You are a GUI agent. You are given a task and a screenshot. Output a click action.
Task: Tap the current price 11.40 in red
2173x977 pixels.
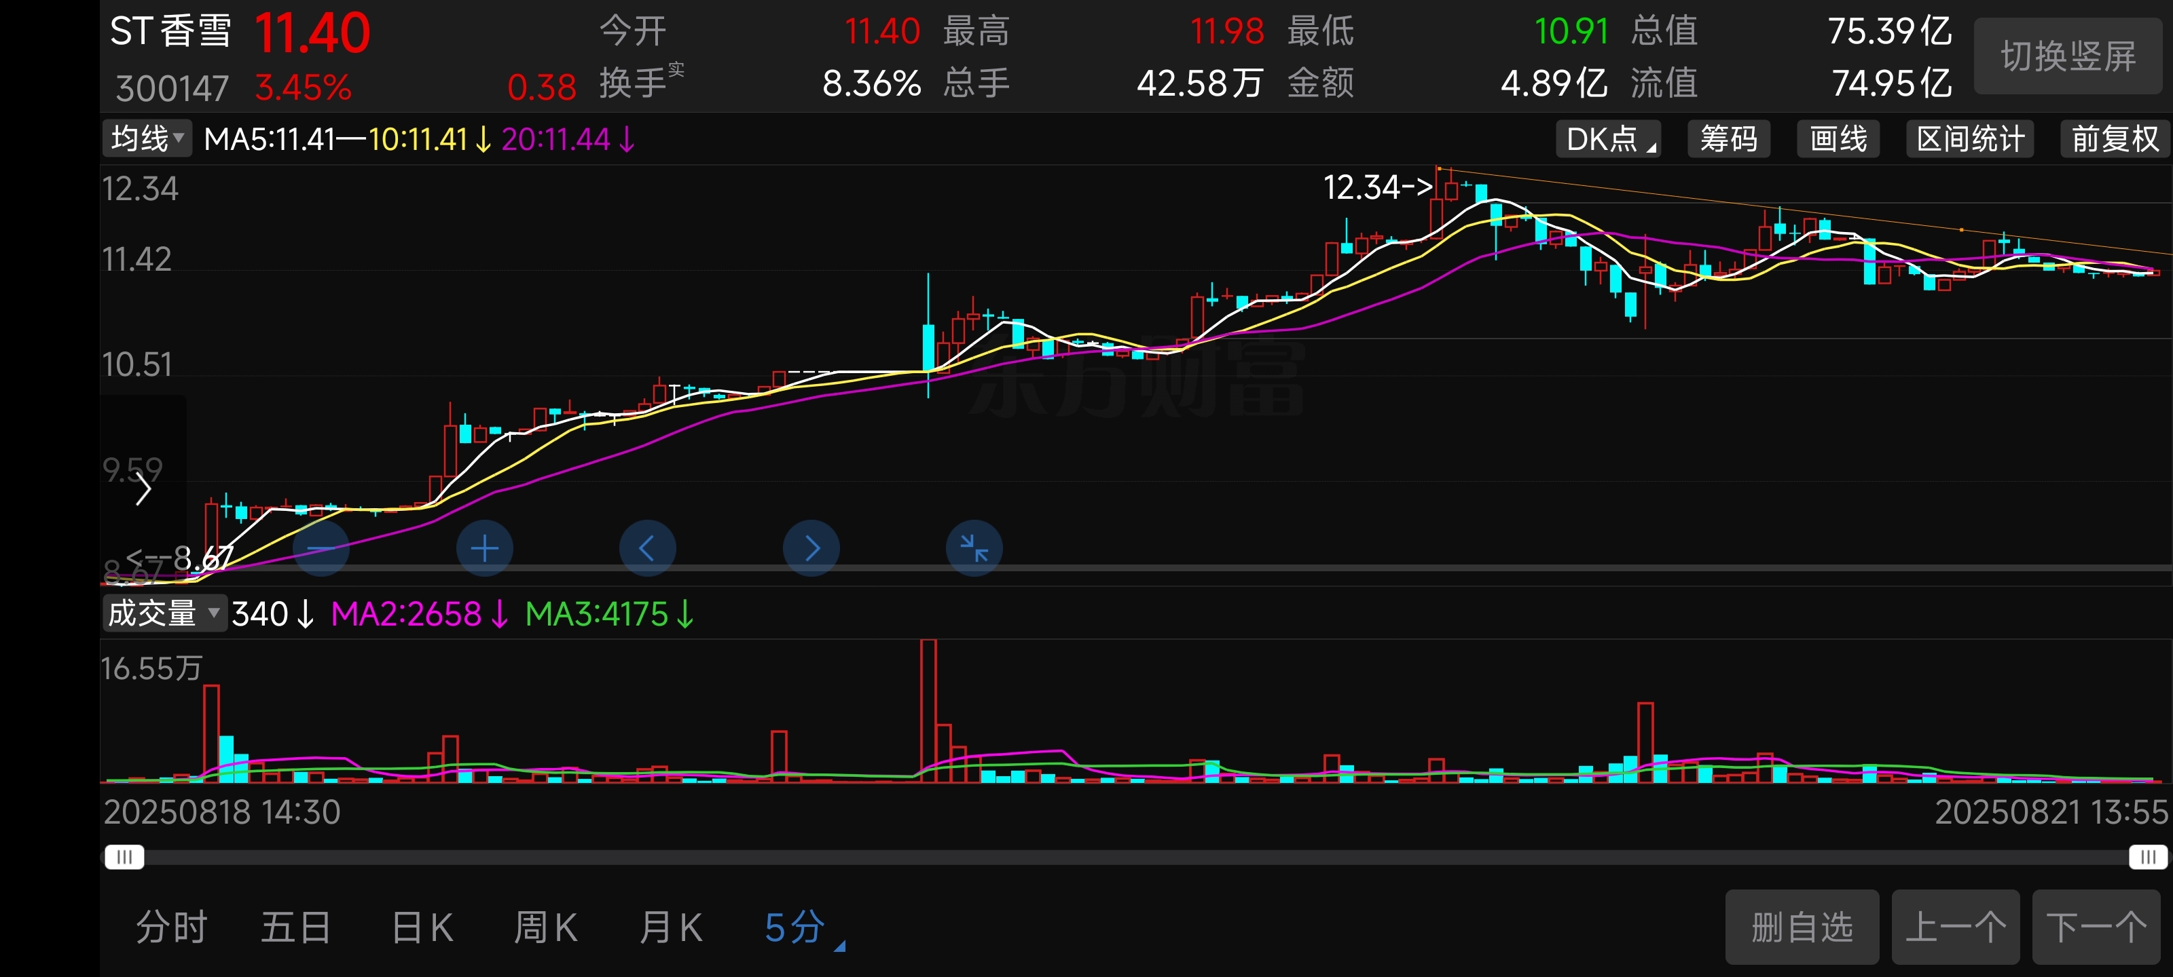pos(312,34)
